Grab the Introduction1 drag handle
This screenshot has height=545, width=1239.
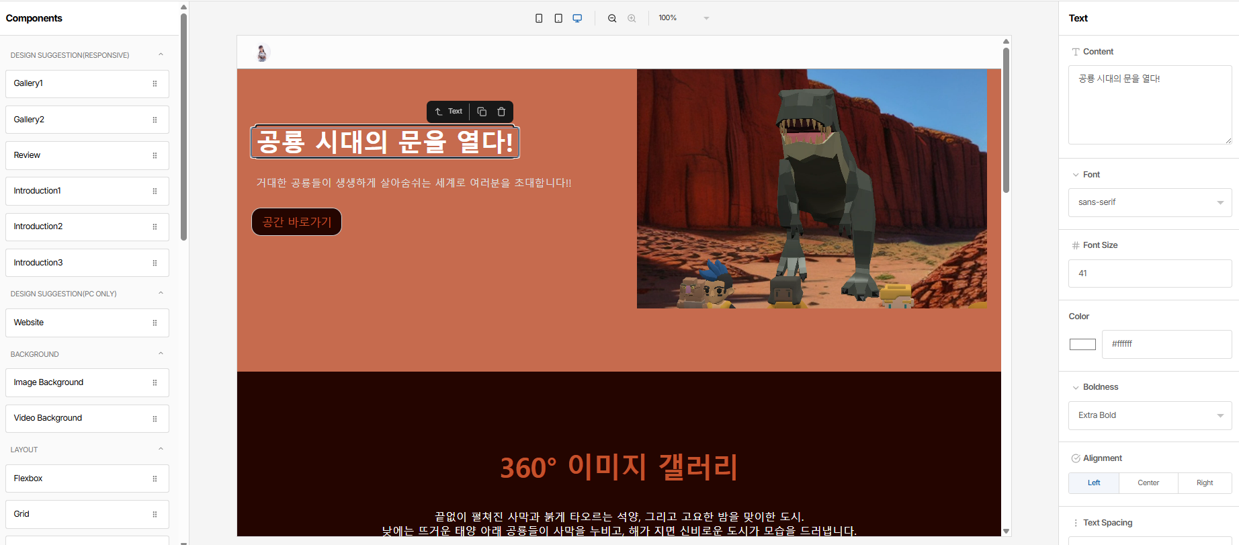pyautogui.click(x=155, y=191)
